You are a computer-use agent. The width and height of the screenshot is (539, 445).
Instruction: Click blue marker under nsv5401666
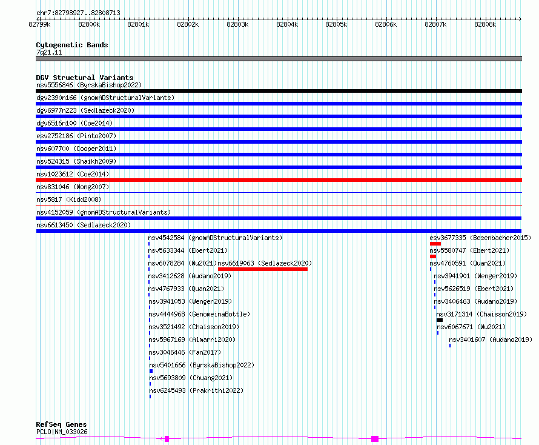pos(151,371)
